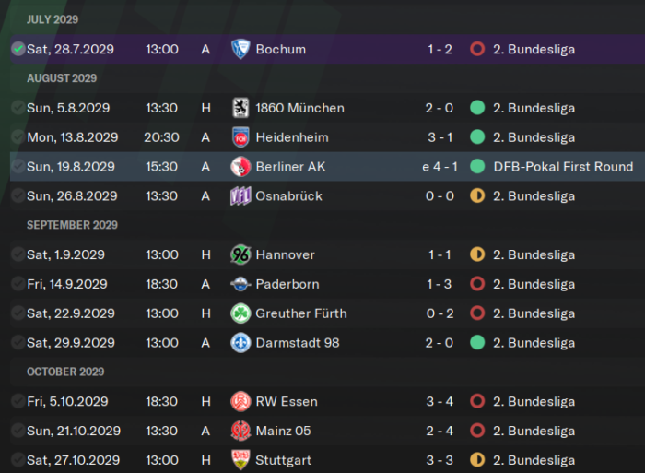Collapse the September 2029 month header
Screen dimensions: 645x473
[x=73, y=225]
